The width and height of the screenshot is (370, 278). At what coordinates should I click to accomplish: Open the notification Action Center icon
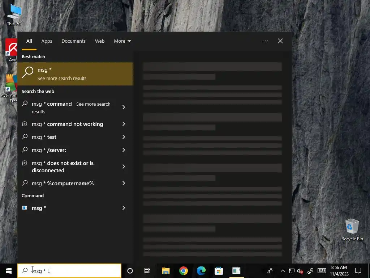tap(358, 271)
